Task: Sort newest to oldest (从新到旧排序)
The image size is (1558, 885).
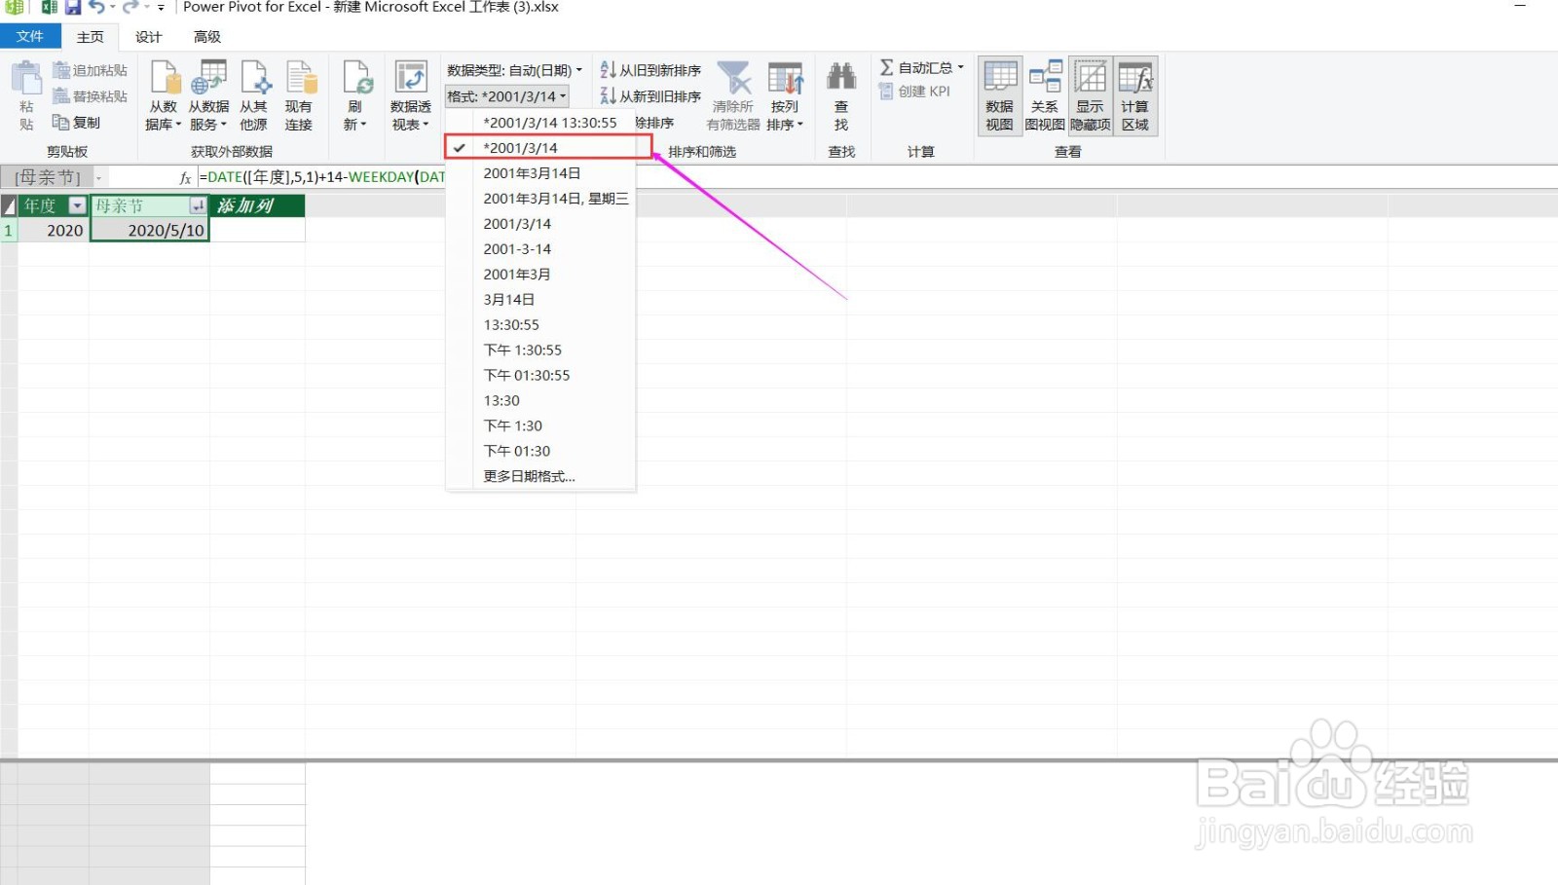Action: pos(650,96)
